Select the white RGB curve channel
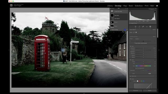168x94 pixels. (138, 81)
